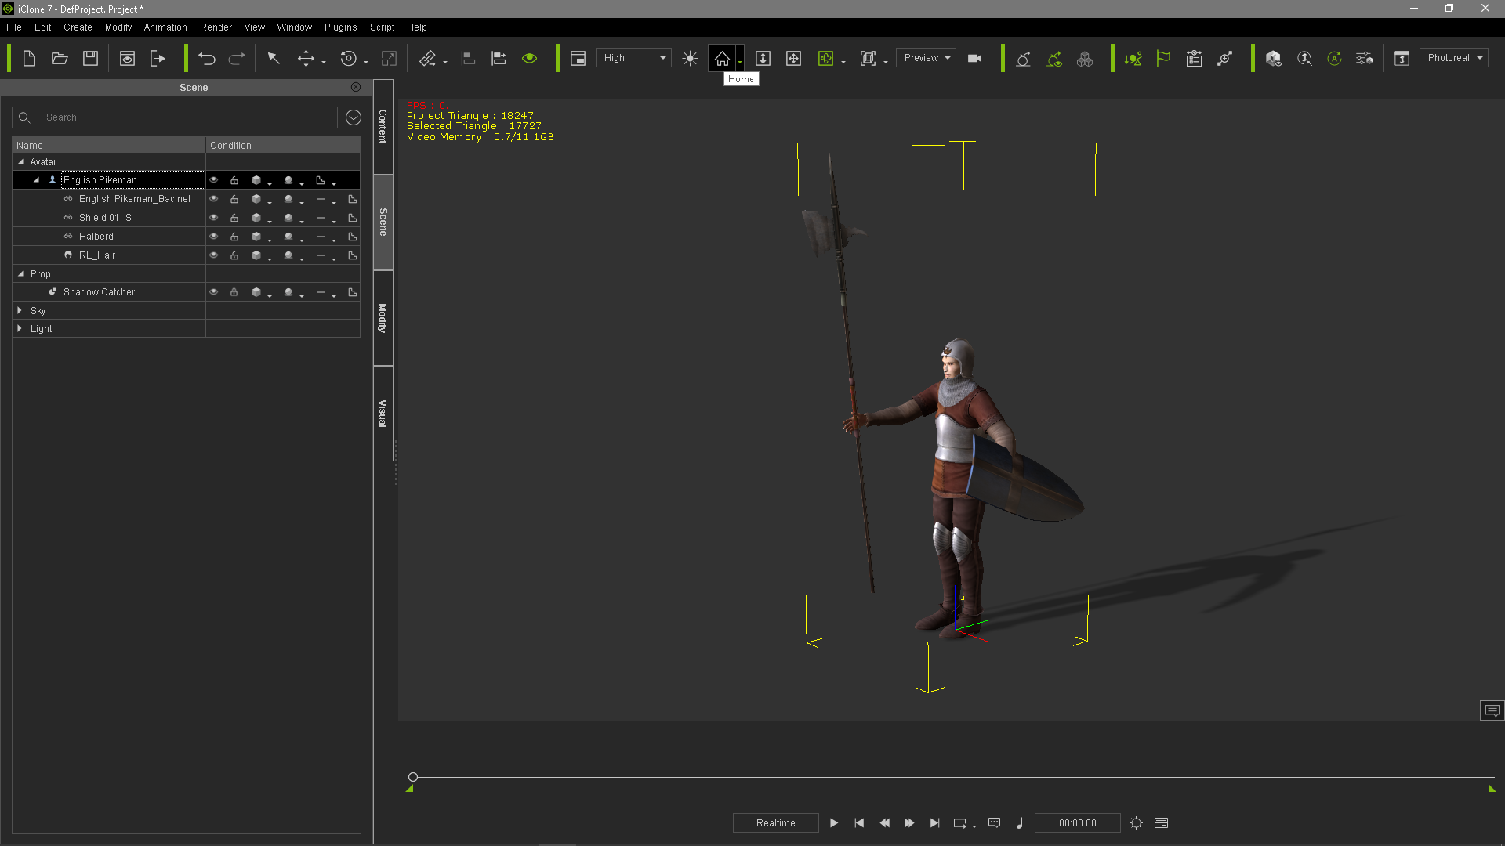The image size is (1505, 846).
Task: Lock the Halberd item
Action: coord(234,237)
